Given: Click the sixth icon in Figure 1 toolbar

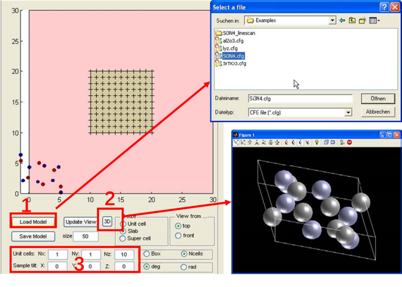Looking at the screenshot, I should click(x=271, y=142).
